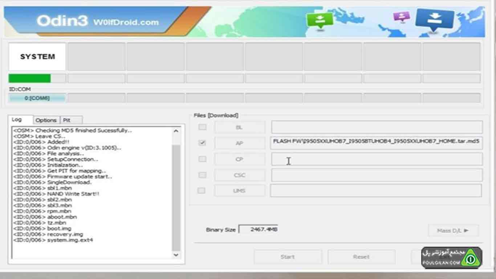Click the Start button
The width and height of the screenshot is (496, 279).
tap(288, 256)
